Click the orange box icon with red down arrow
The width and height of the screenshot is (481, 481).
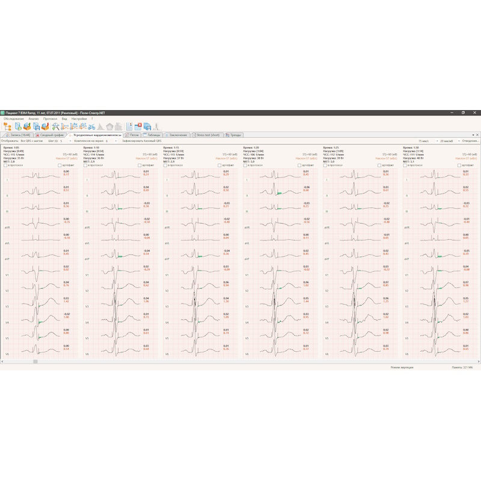[45, 126]
